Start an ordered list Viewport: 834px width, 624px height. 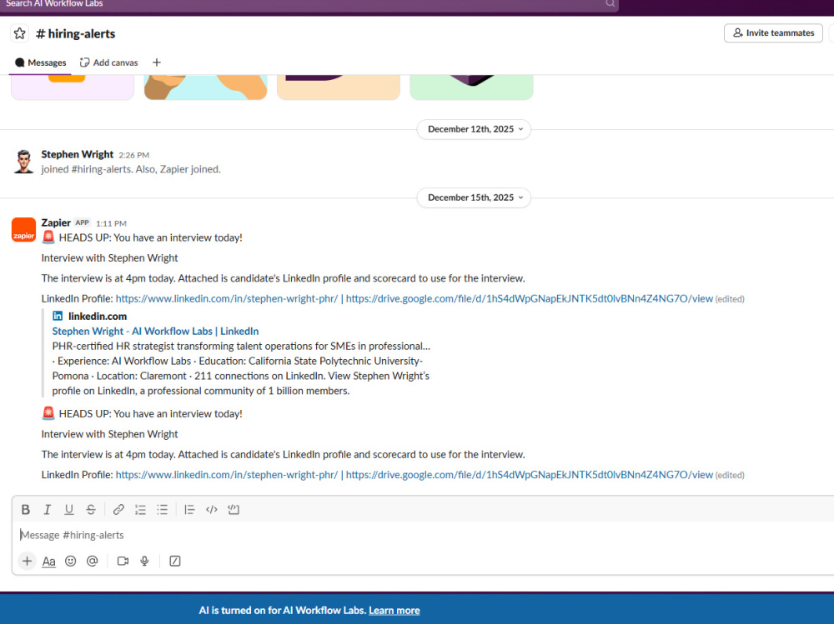pos(140,510)
